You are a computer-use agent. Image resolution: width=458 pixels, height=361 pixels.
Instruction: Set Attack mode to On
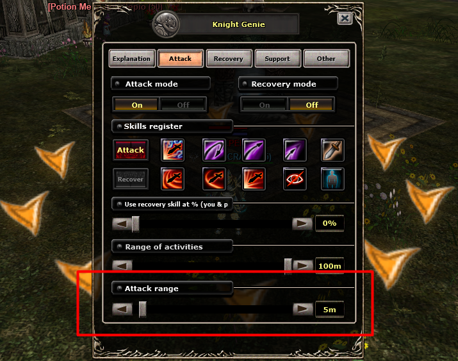pos(136,105)
